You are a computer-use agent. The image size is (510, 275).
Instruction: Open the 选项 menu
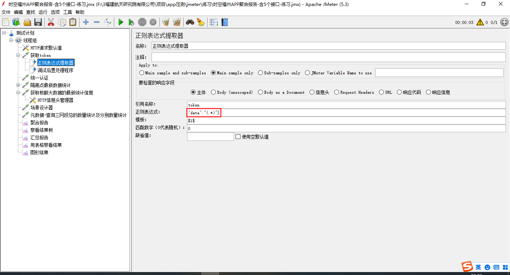[x=55, y=12]
